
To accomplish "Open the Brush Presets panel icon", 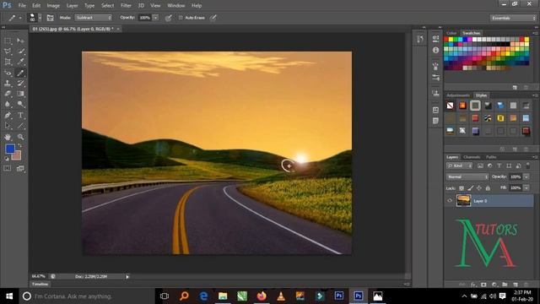I will click(x=435, y=78).
